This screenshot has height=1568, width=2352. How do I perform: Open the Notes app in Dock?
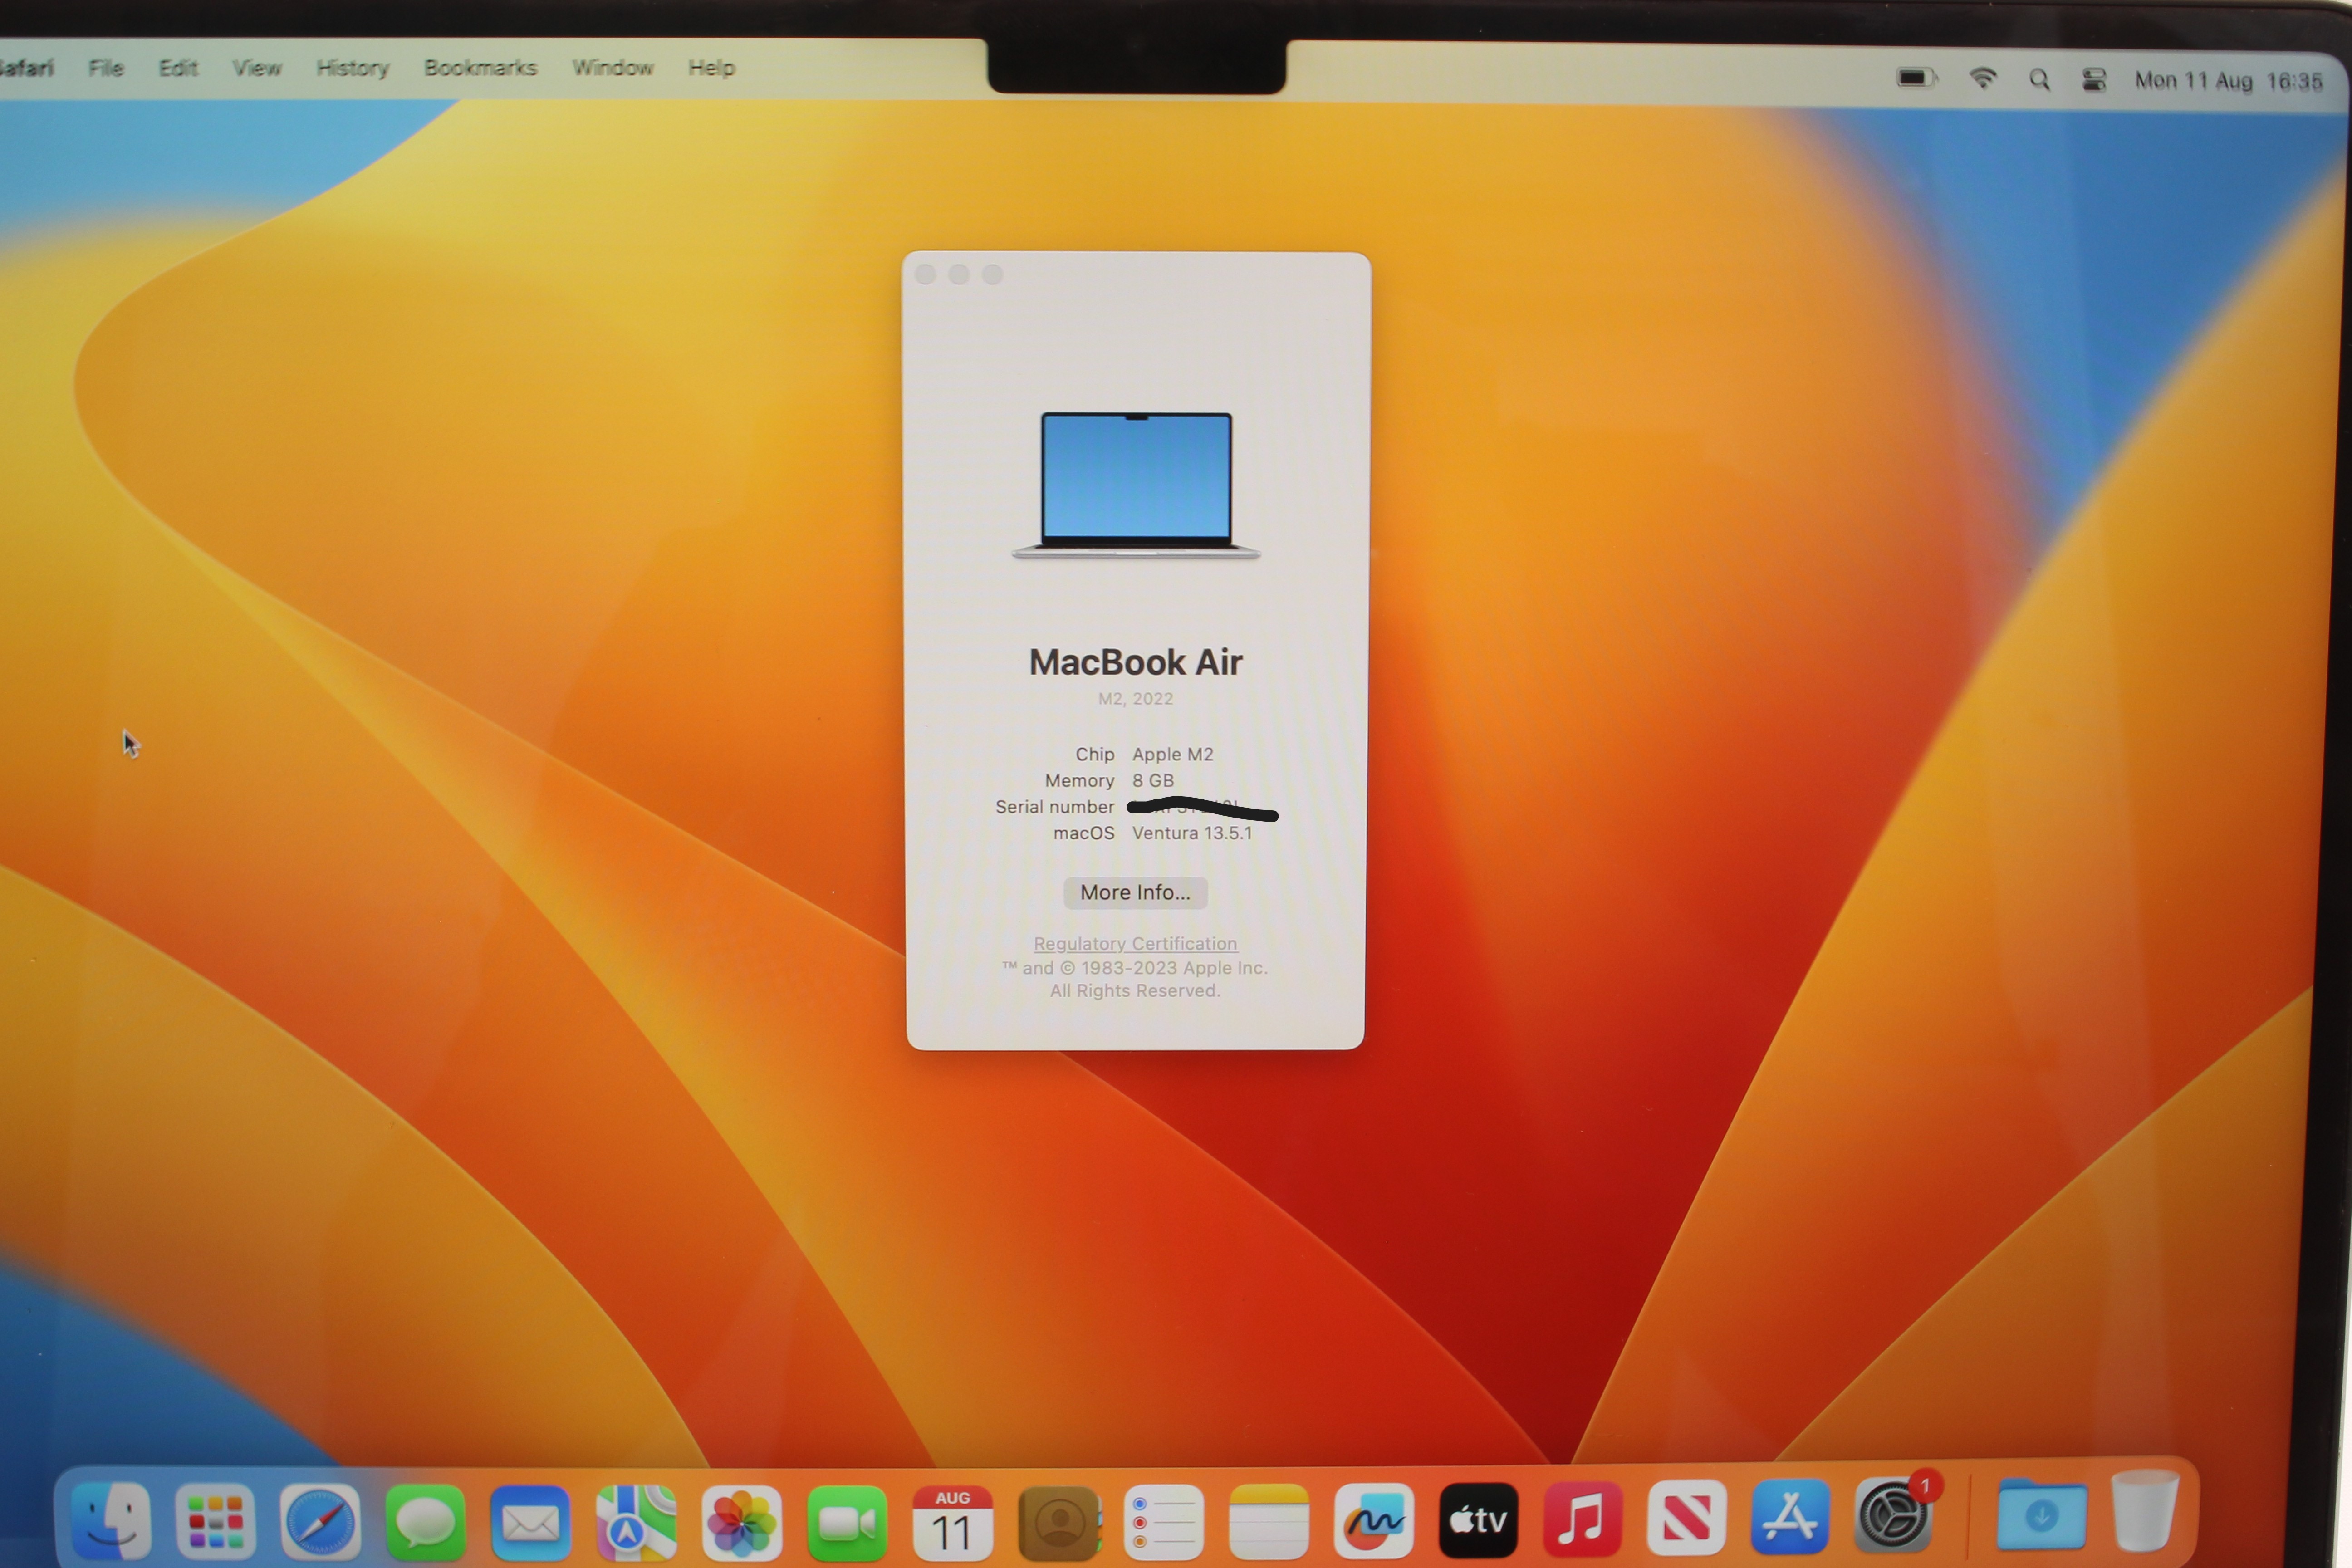[x=1268, y=1522]
